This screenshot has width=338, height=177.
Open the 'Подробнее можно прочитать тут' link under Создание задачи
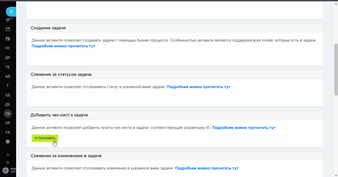pyautogui.click(x=63, y=46)
